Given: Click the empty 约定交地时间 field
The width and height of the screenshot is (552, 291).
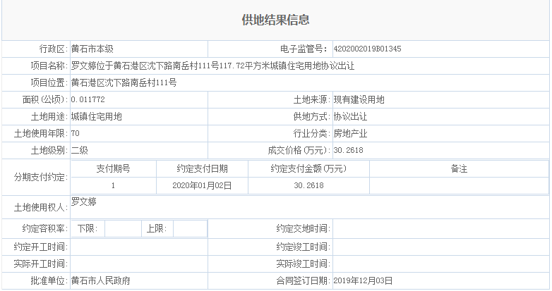Looking at the screenshot, I should click(440, 229).
